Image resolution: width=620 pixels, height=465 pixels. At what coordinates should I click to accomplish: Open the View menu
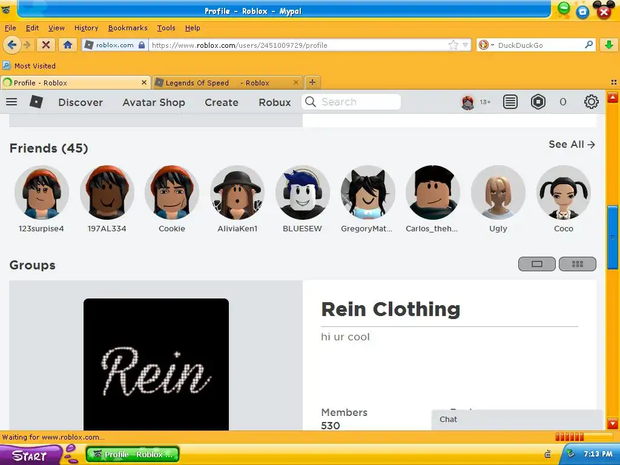(x=56, y=28)
